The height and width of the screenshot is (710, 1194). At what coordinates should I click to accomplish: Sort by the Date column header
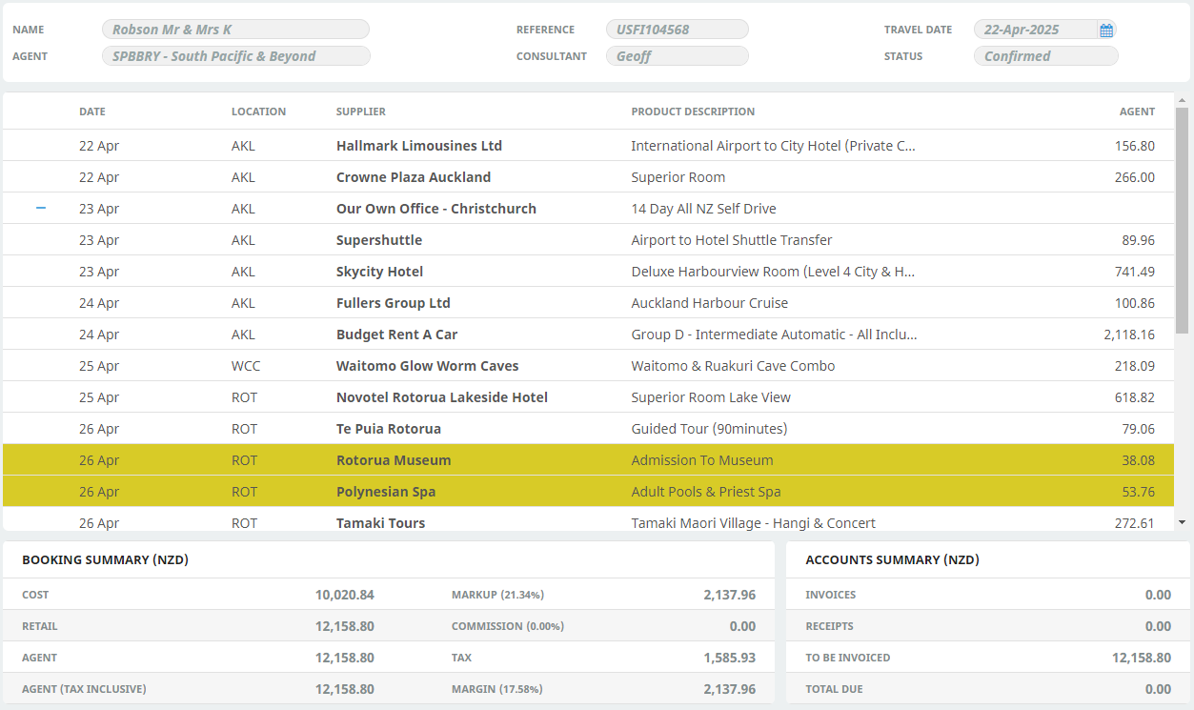[92, 112]
